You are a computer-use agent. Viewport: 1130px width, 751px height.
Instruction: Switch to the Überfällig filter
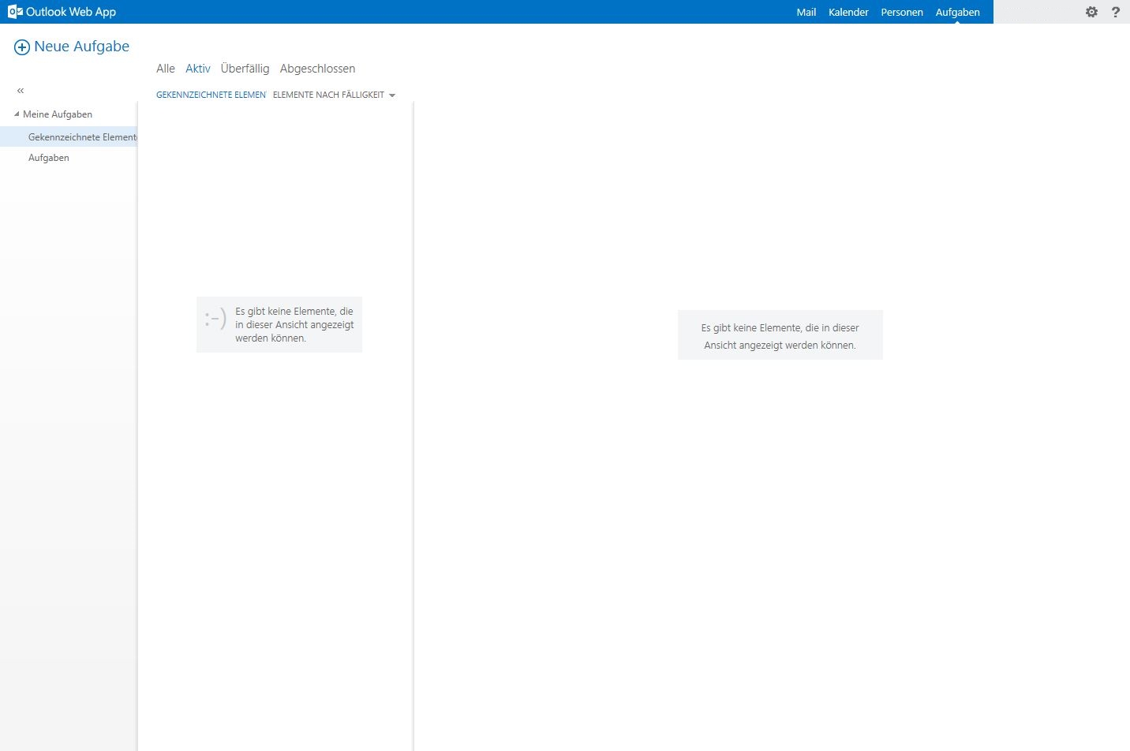pos(245,69)
